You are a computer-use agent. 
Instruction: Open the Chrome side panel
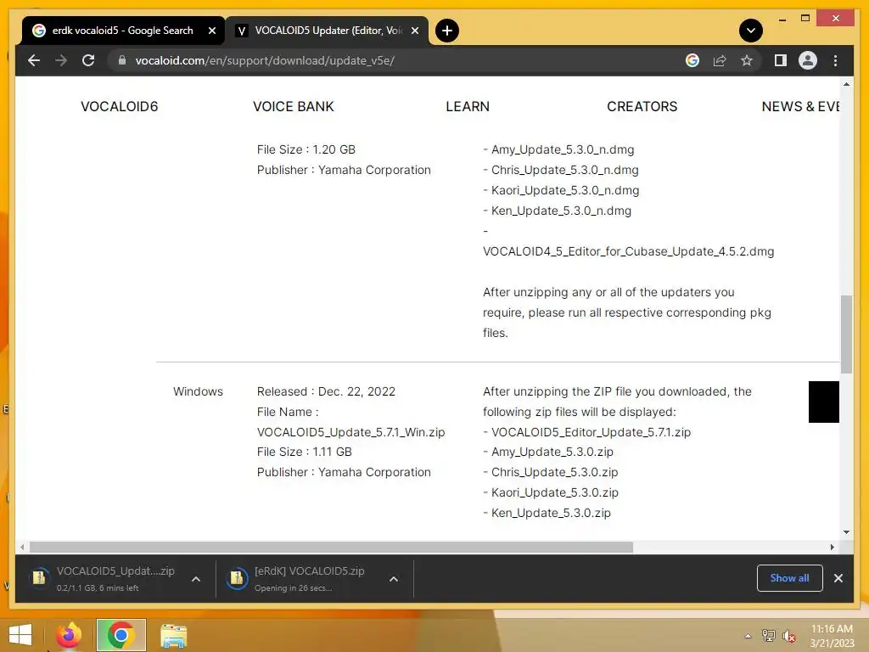[781, 60]
